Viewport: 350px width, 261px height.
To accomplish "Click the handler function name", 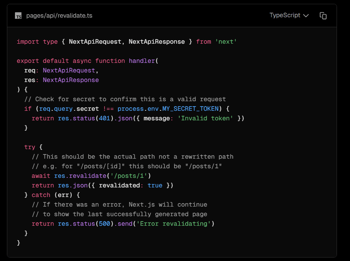I will (x=142, y=61).
